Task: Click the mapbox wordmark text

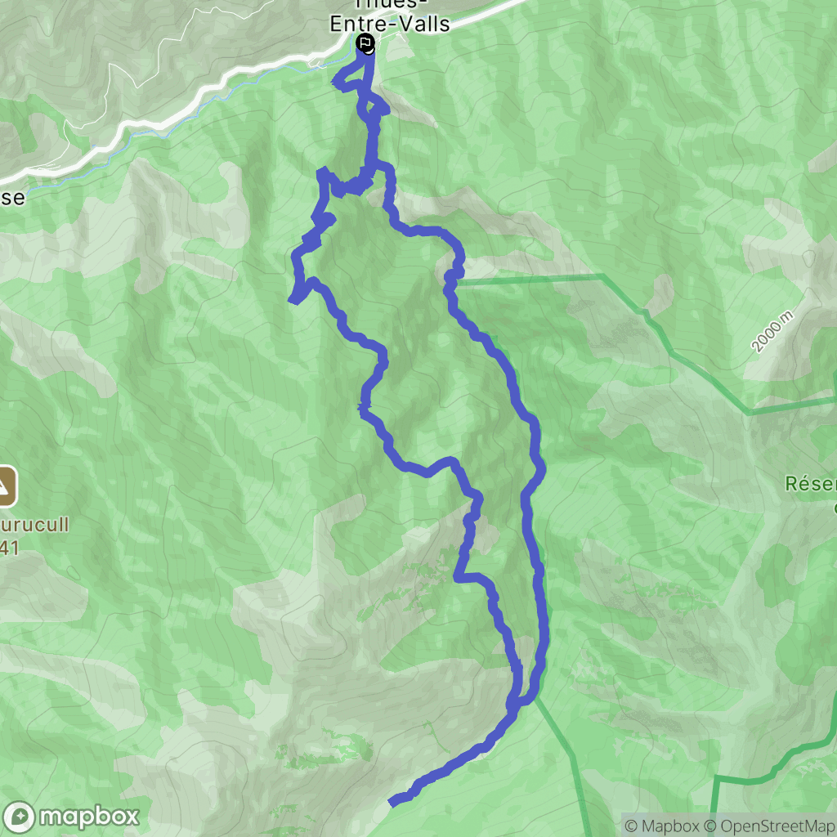Action: (89, 817)
